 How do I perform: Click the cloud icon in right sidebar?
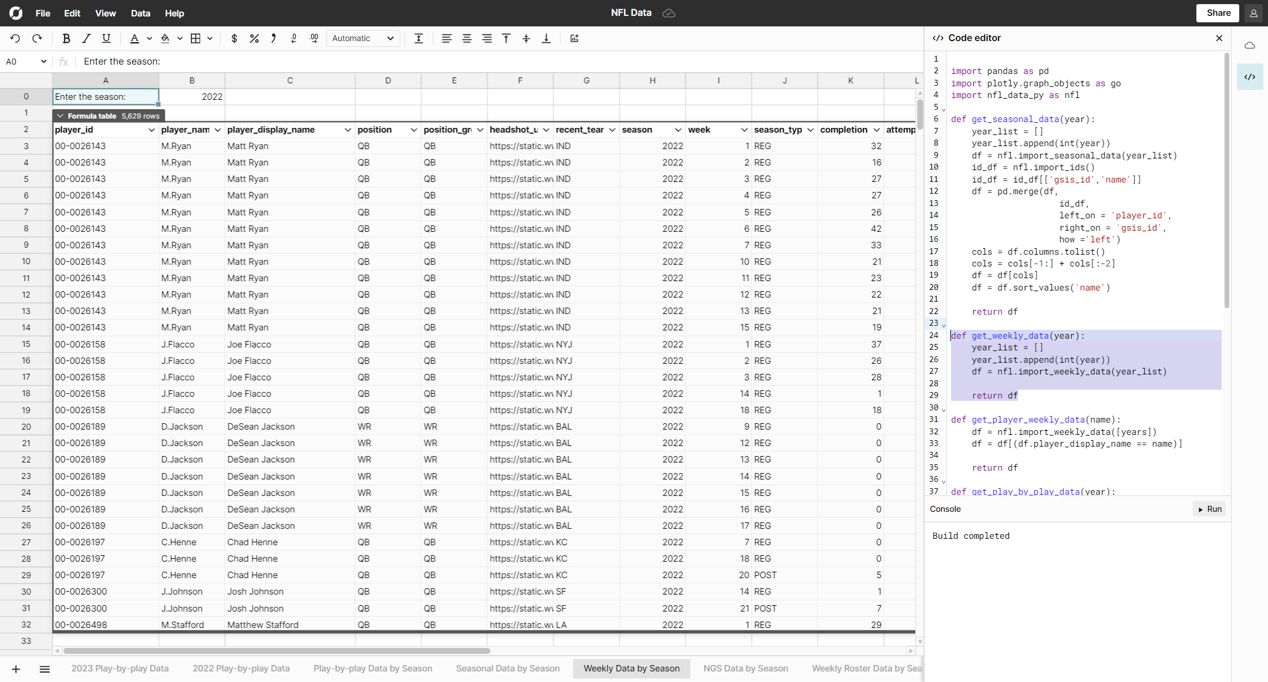click(1250, 45)
